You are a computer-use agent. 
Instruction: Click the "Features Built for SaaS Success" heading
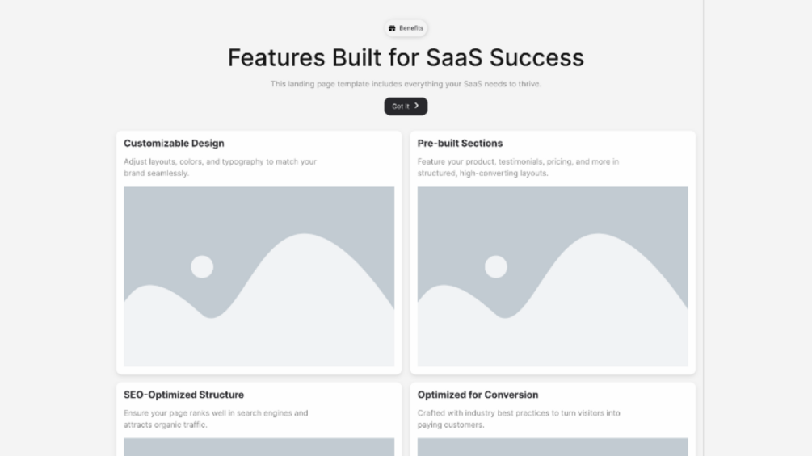[x=406, y=58]
